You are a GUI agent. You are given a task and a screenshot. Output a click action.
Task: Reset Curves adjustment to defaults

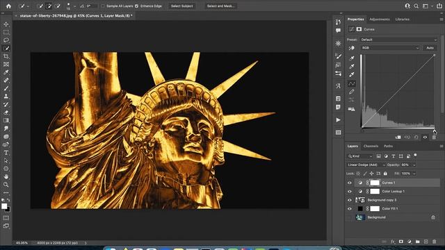click(416, 137)
